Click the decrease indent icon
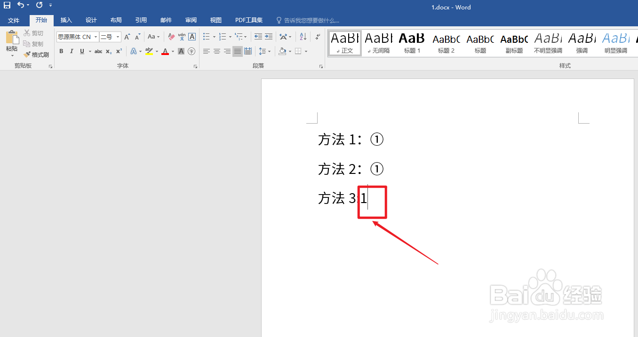Image resolution: width=638 pixels, height=337 pixels. click(258, 37)
